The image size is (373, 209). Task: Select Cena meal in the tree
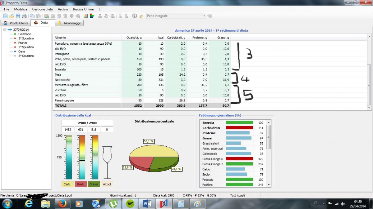[x=22, y=51]
